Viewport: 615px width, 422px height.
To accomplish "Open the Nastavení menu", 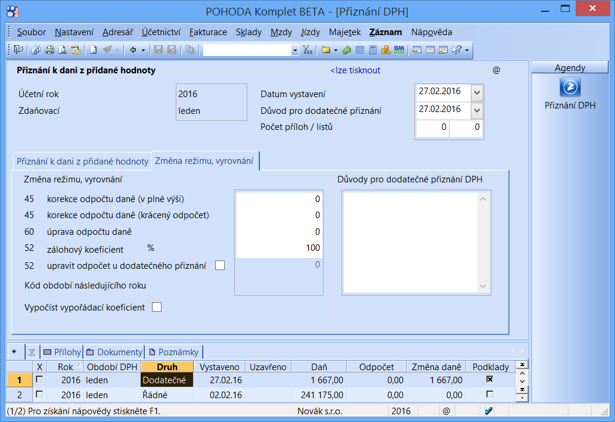I will (74, 32).
